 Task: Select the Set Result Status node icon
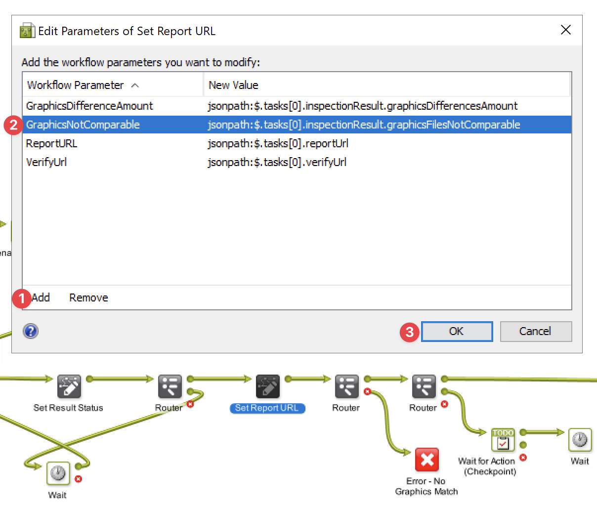coord(69,386)
